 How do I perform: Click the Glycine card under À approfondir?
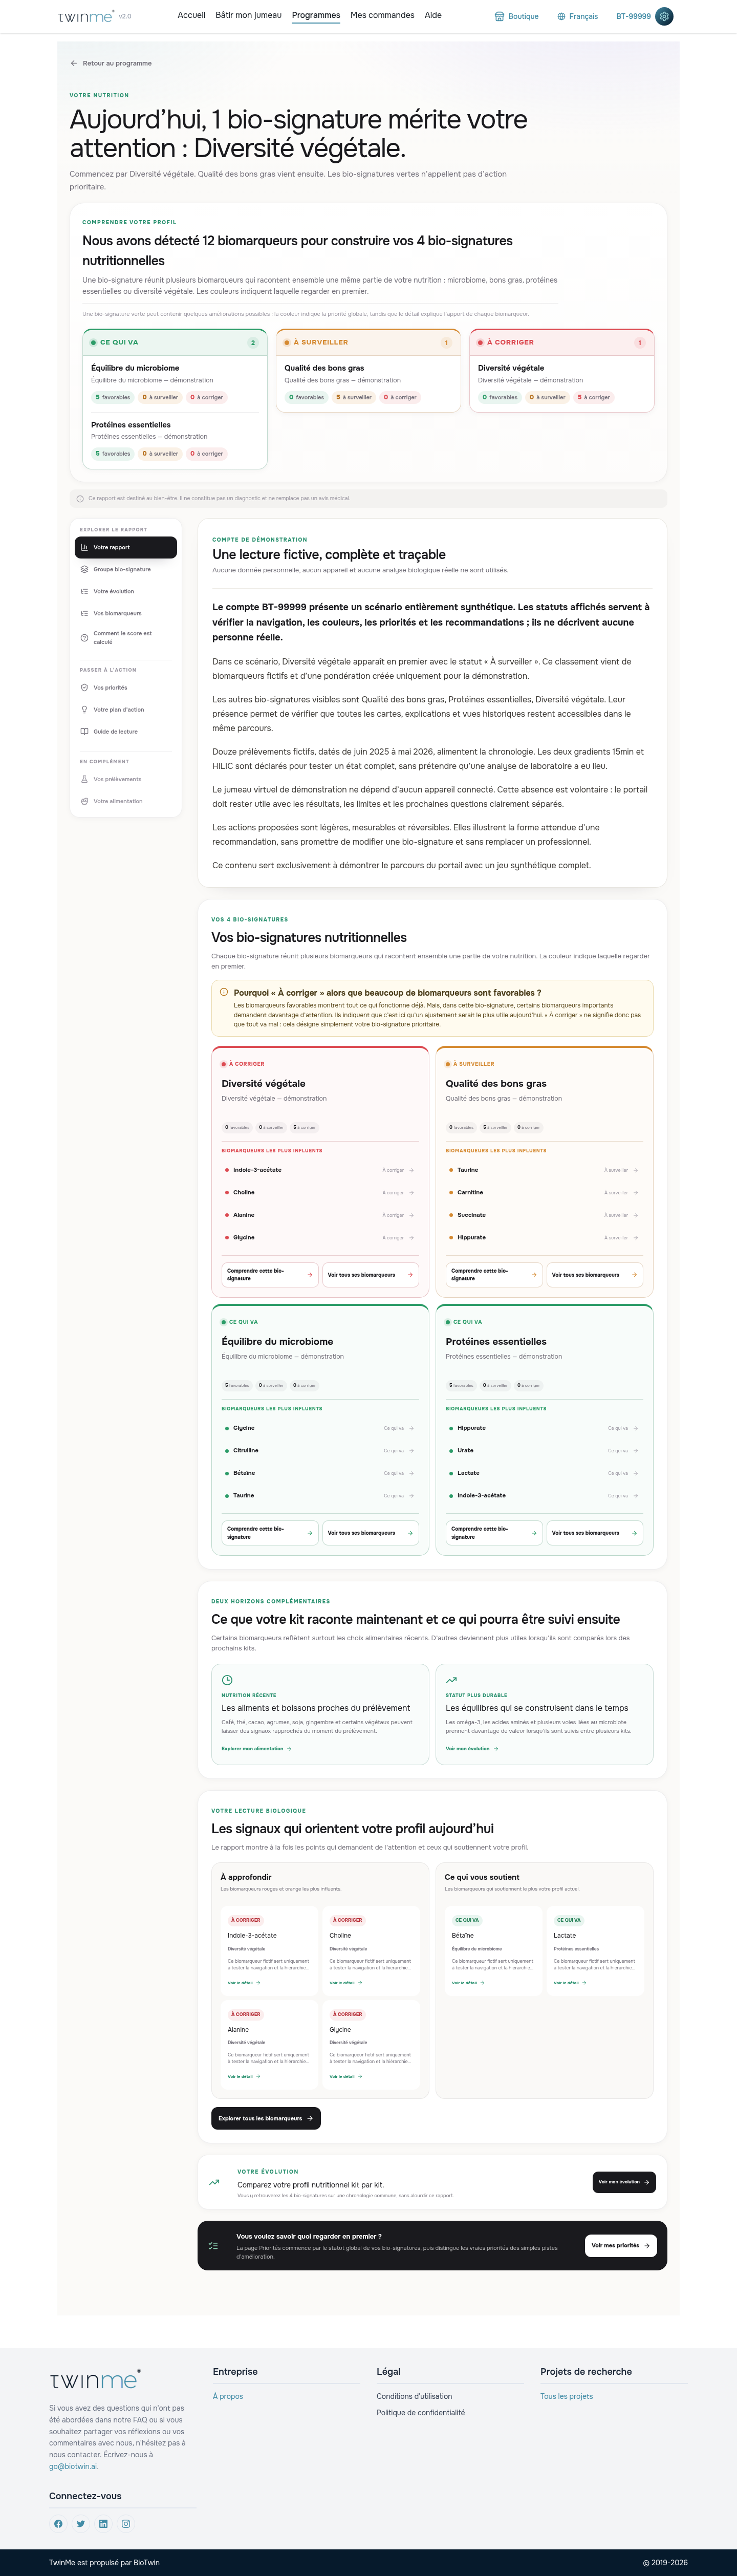pos(372,2045)
